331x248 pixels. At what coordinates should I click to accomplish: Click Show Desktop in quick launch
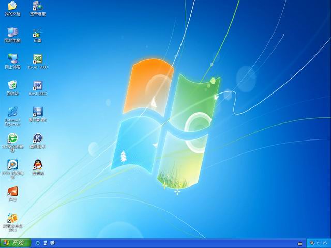46,243
